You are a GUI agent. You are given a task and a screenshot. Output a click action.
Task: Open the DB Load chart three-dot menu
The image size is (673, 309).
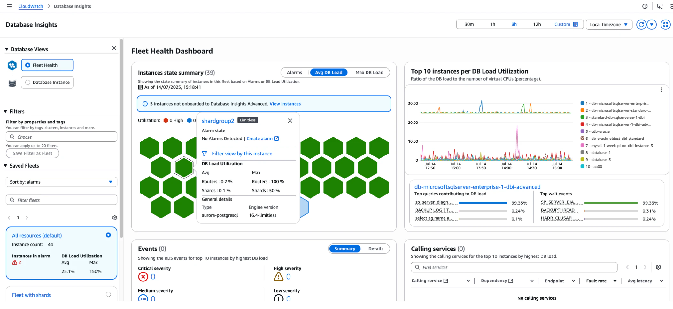(661, 90)
